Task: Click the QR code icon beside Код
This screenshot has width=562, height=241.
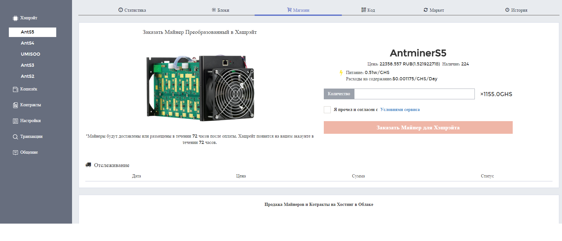Action: (x=364, y=10)
